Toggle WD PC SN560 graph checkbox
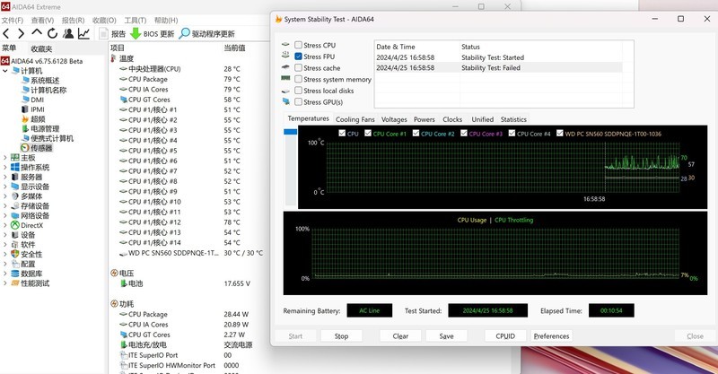The height and width of the screenshot is (374, 718). point(559,134)
